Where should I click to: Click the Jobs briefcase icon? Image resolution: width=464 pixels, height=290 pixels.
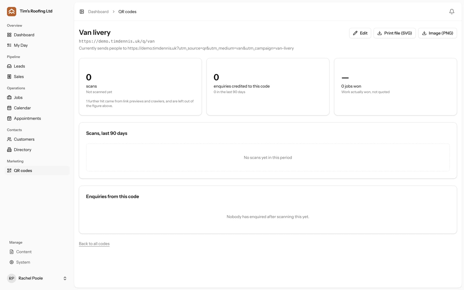pos(9,97)
